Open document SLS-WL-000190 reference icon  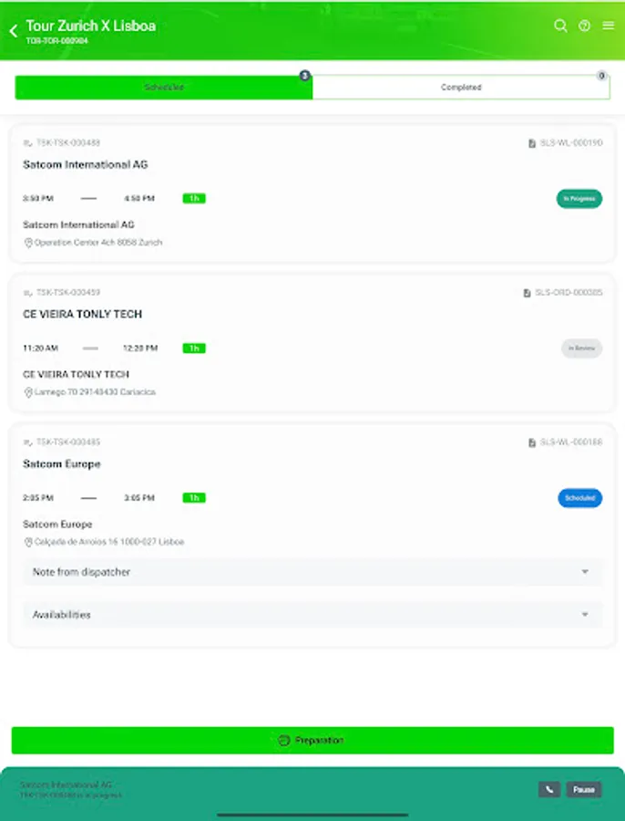[532, 143]
